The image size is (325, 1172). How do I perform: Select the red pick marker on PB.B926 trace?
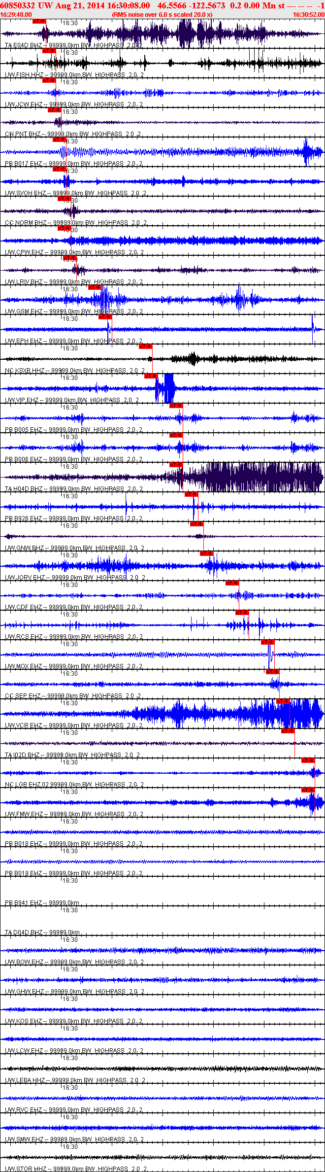192,494
